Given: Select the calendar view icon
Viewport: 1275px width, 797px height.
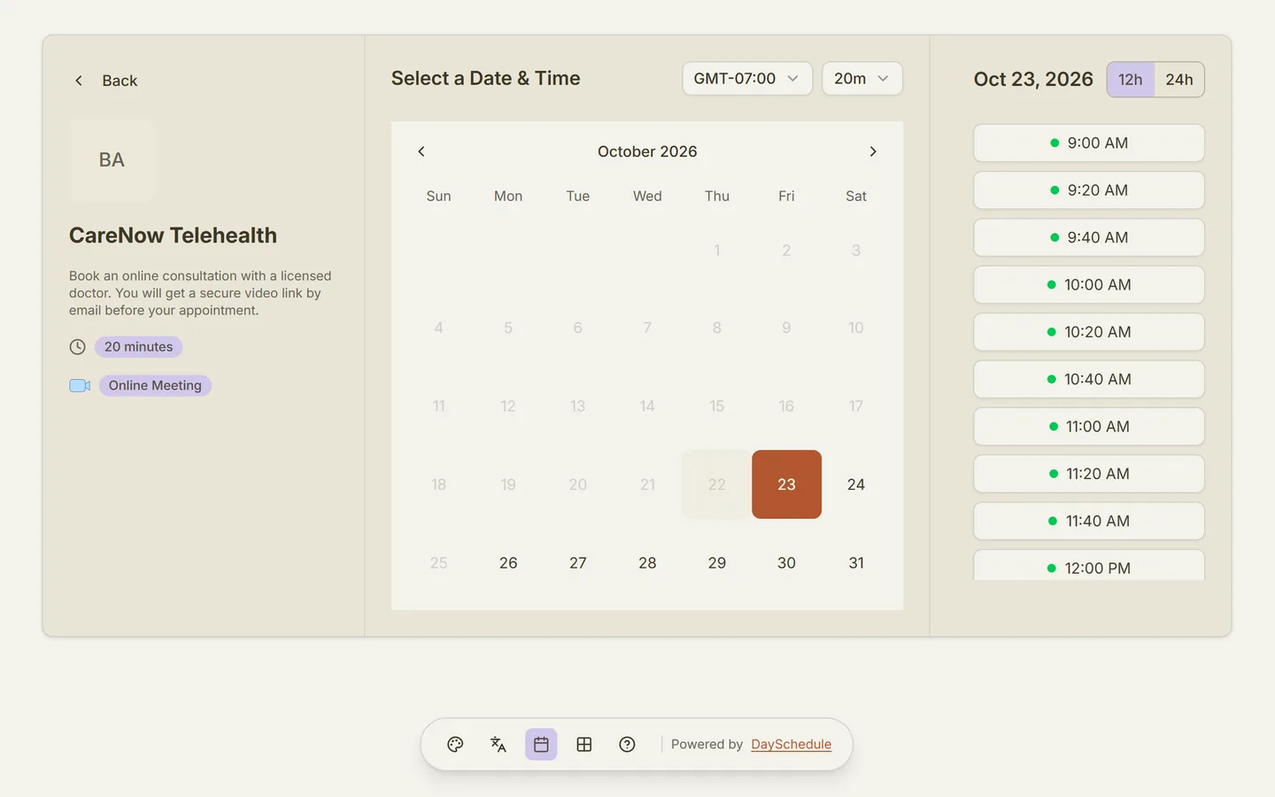Looking at the screenshot, I should click(541, 745).
